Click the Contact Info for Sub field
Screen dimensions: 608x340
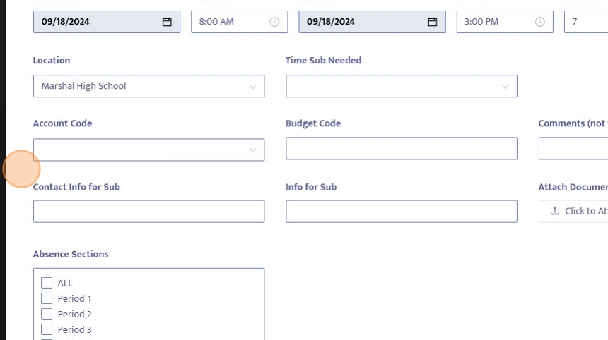(x=148, y=212)
